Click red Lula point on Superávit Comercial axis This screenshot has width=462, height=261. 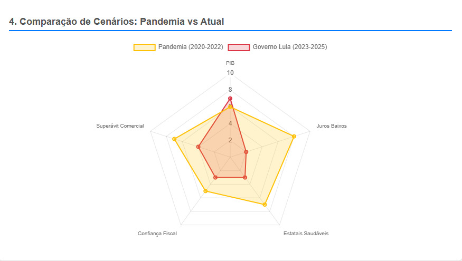(199, 147)
